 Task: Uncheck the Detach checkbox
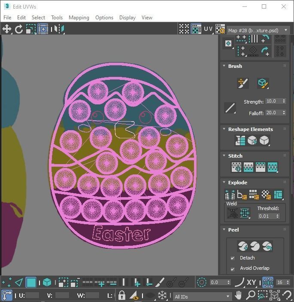pyautogui.click(x=233, y=258)
